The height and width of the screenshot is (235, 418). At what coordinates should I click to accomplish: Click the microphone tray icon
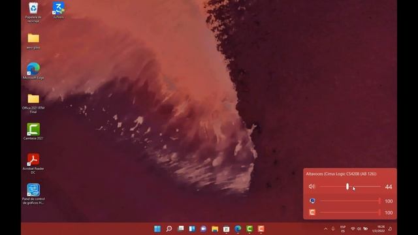point(333,228)
